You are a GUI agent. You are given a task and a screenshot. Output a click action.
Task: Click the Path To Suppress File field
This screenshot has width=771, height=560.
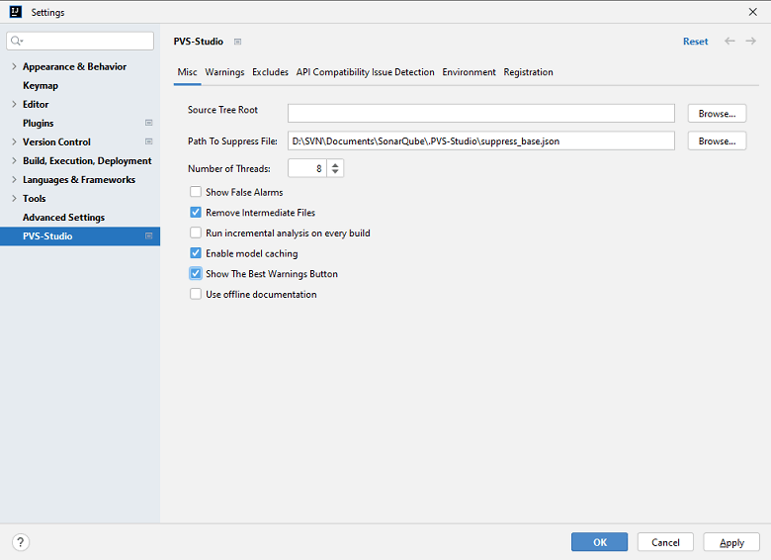480,141
